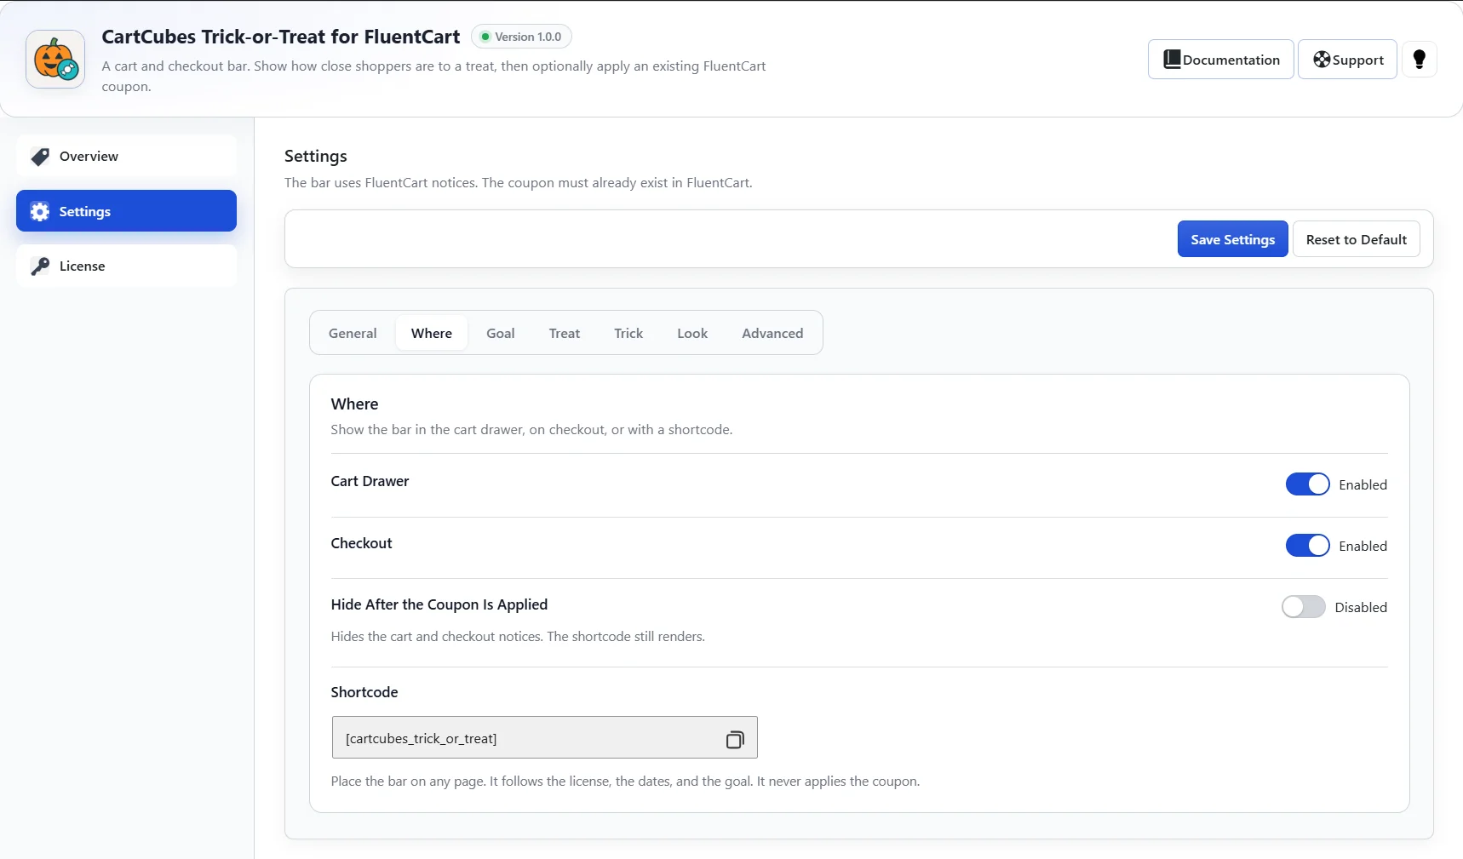Click the shortcode text field
Image resolution: width=1463 pixels, height=859 pixels.
point(545,737)
